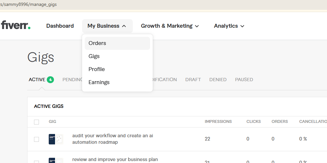Sort by CLICKS column header

point(254,122)
